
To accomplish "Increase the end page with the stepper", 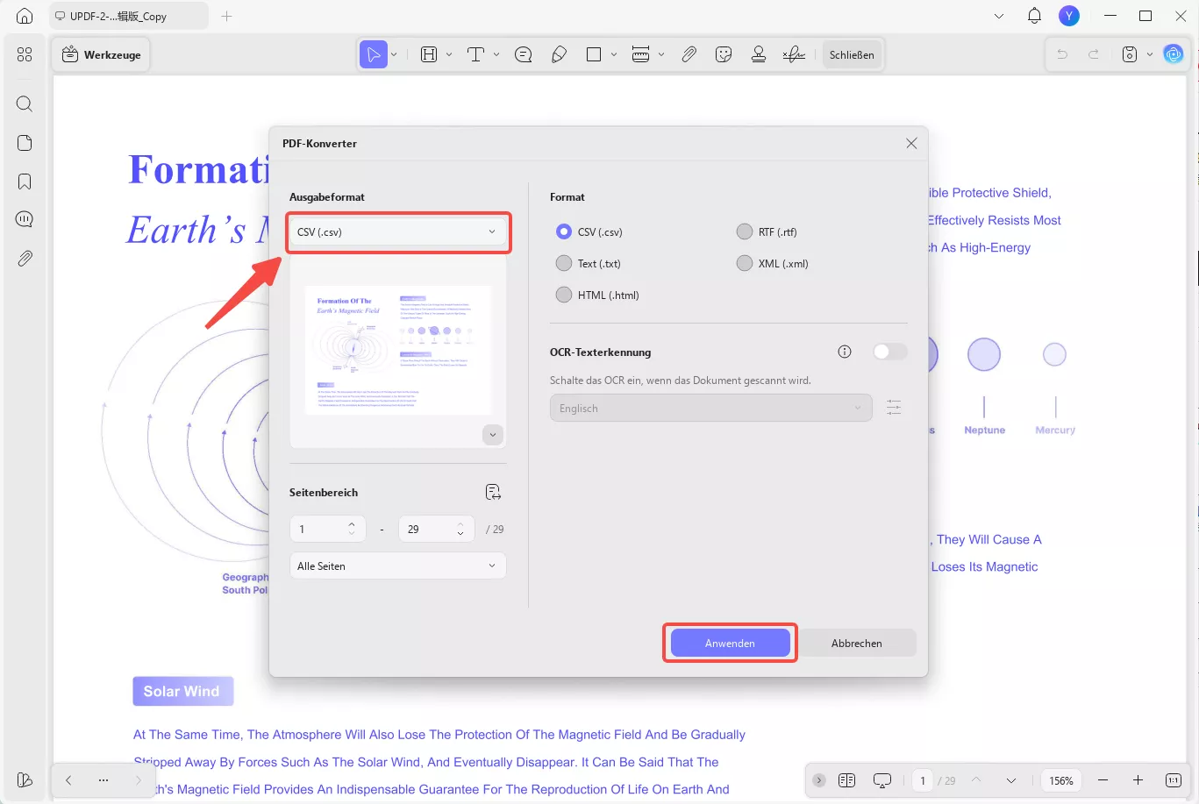I will [460, 523].
